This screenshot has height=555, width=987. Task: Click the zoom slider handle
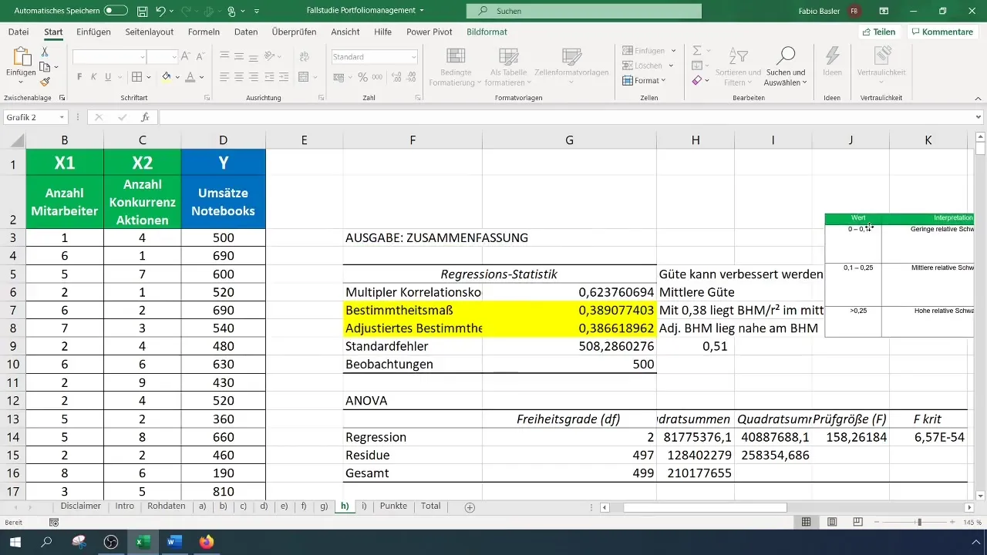(918, 523)
